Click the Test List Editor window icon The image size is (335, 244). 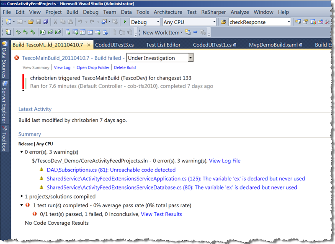click(75, 32)
